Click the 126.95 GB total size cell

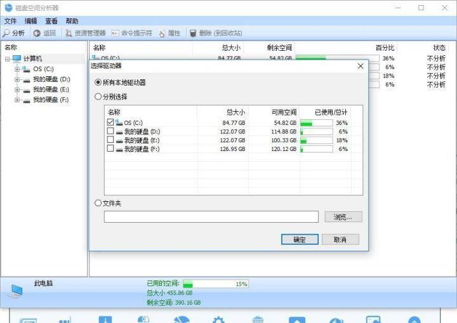tap(232, 149)
